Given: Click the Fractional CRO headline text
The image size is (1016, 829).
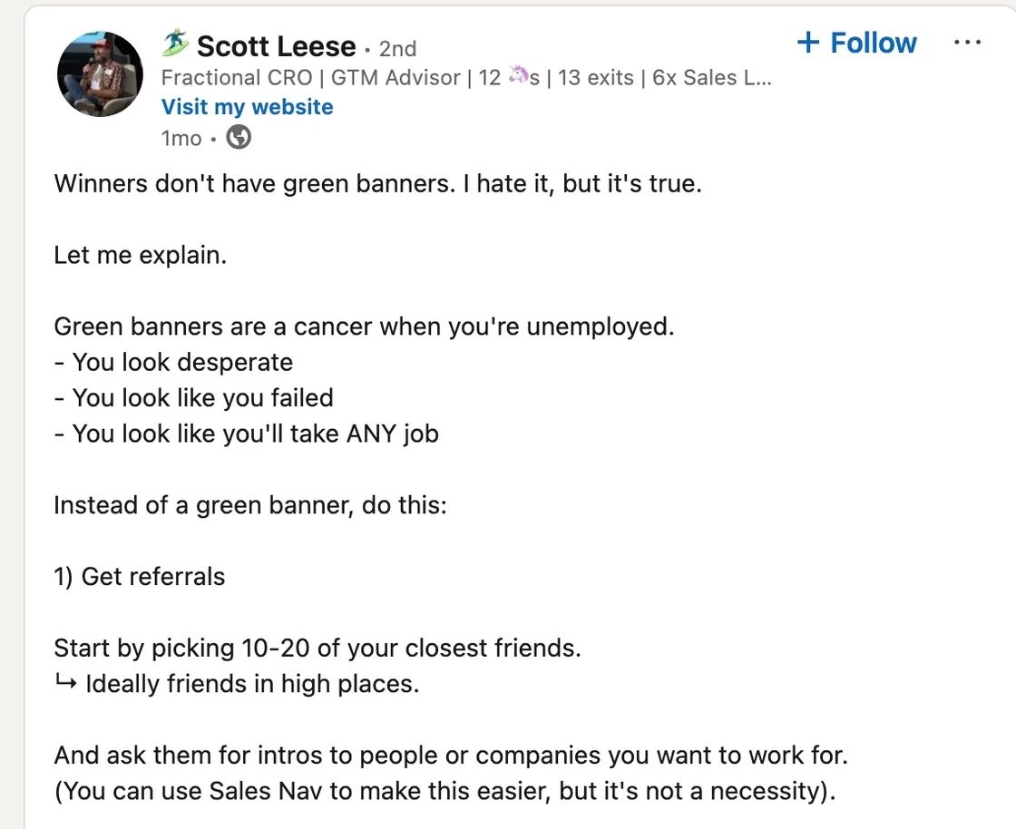Looking at the screenshot, I should pos(466,78).
